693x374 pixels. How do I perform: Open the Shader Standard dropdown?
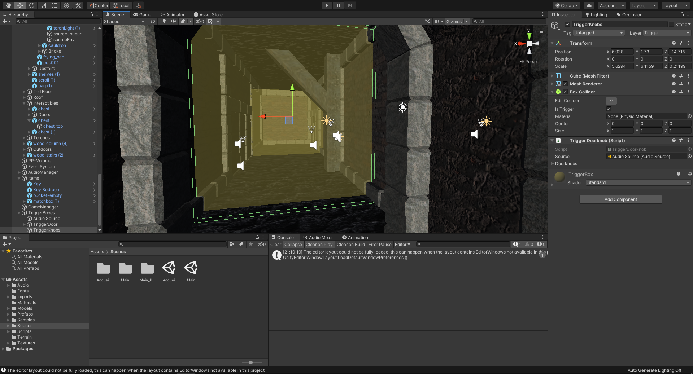click(638, 182)
